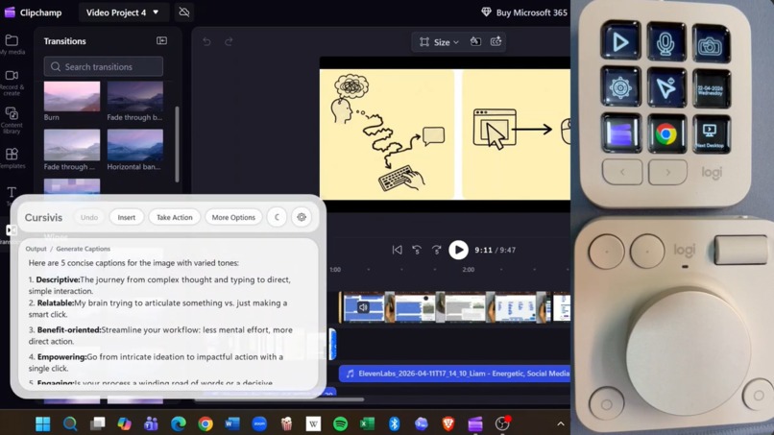The image size is (774, 435).
Task: Open Cursivis settings gear
Action: point(302,217)
